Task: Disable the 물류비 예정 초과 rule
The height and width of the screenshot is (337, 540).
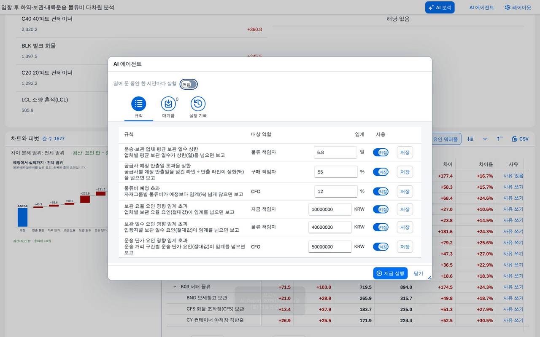Action: pos(381,192)
